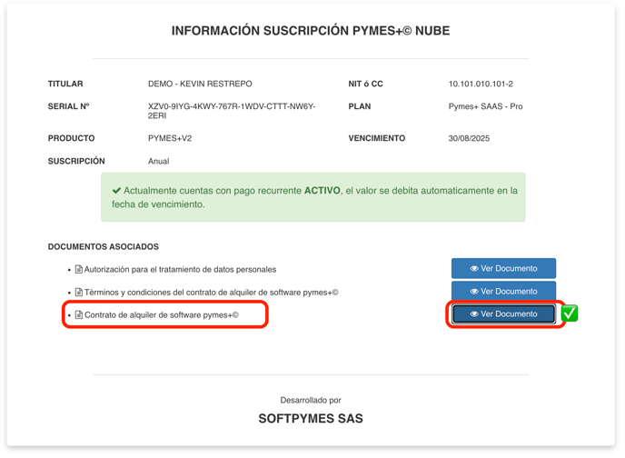
Task: Open Ver Documento for Términos y condiciones
Action: point(503,291)
